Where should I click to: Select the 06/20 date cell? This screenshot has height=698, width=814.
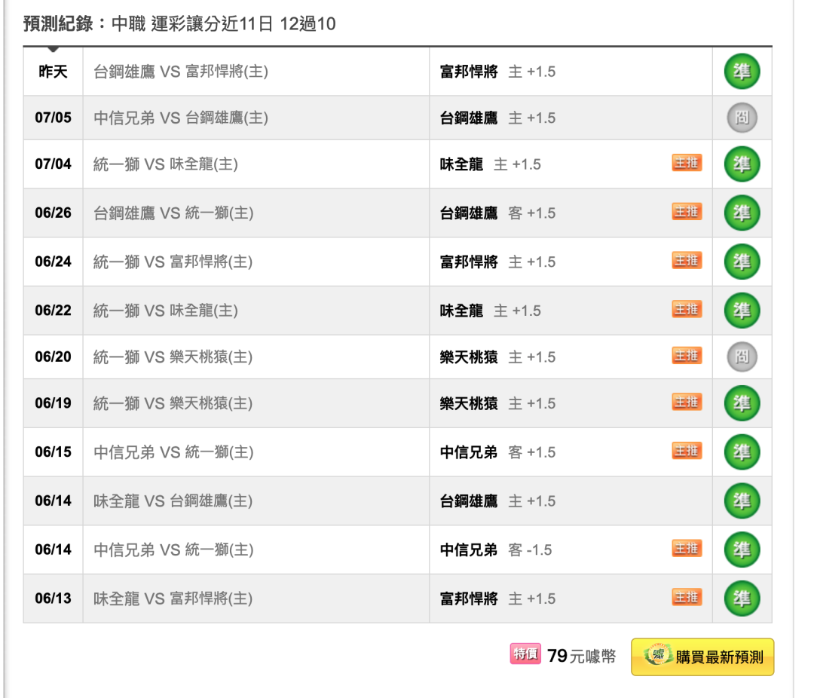pyautogui.click(x=53, y=357)
